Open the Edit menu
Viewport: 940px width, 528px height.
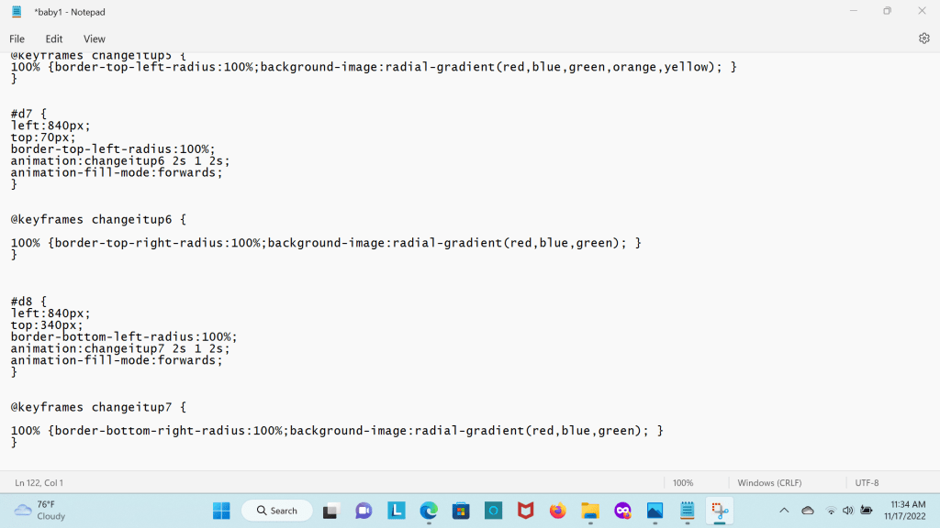coord(54,38)
